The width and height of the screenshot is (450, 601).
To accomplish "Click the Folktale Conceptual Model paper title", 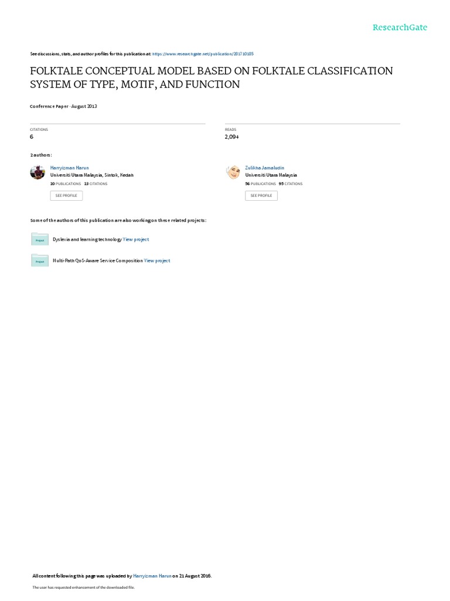I will tap(211, 77).
